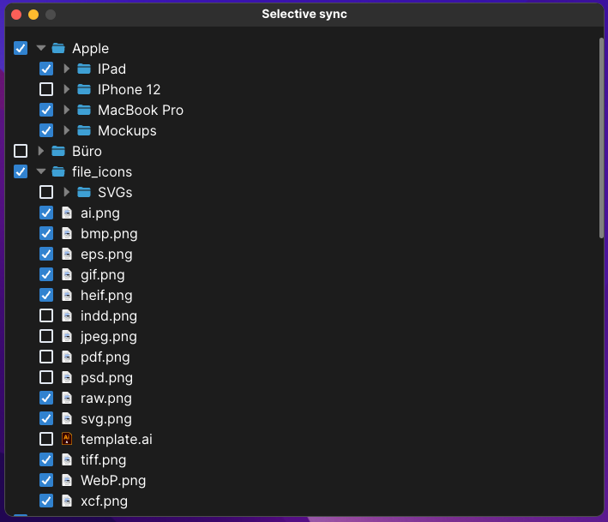Uncheck the heif.png checkbox
Screen dimensions: 608x522
[46, 295]
